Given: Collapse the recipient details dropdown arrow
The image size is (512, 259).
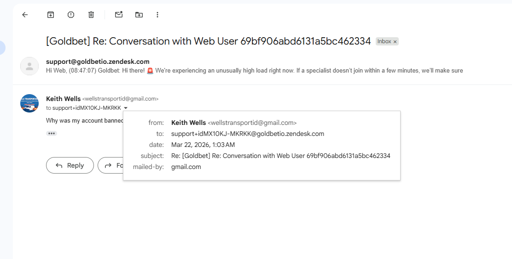Looking at the screenshot, I should [126, 108].
